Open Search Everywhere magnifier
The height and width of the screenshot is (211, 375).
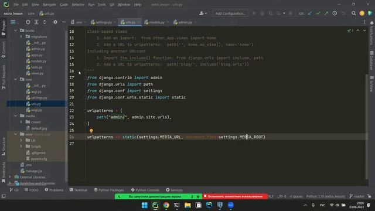(x=353, y=13)
